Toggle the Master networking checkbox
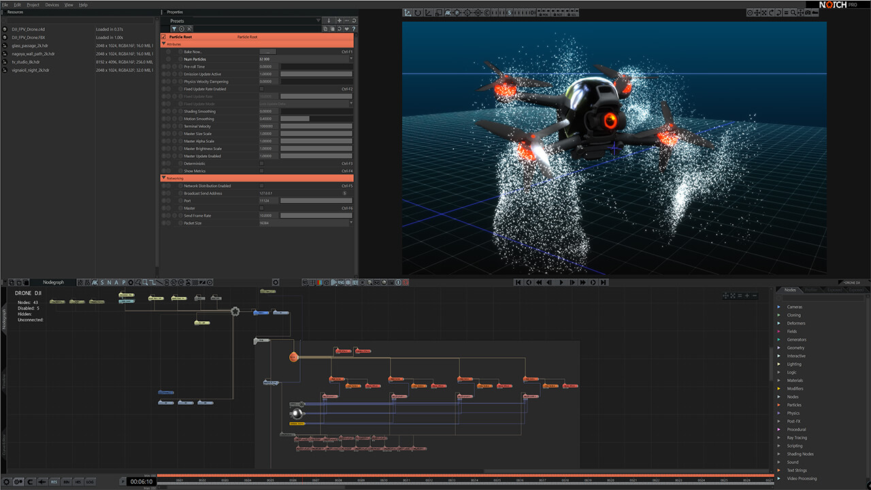This screenshot has width=871, height=490. click(x=261, y=208)
